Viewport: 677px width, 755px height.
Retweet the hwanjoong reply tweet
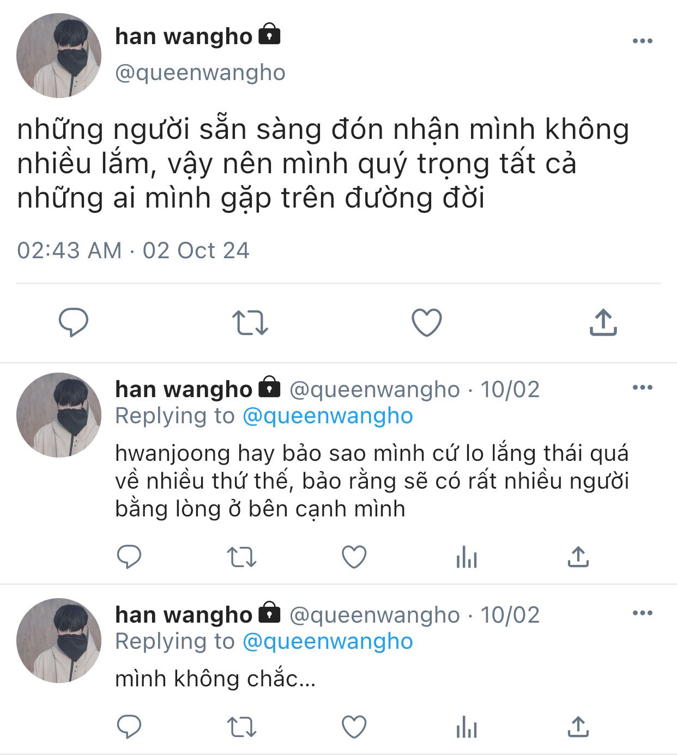[x=241, y=557]
